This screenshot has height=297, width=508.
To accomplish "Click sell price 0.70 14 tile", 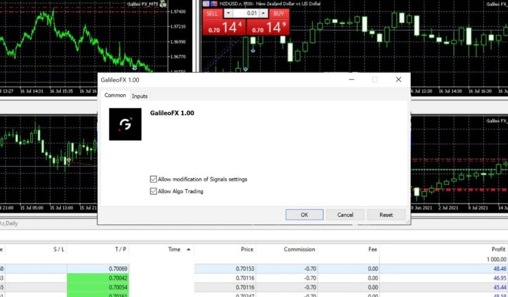I will 224,27.
